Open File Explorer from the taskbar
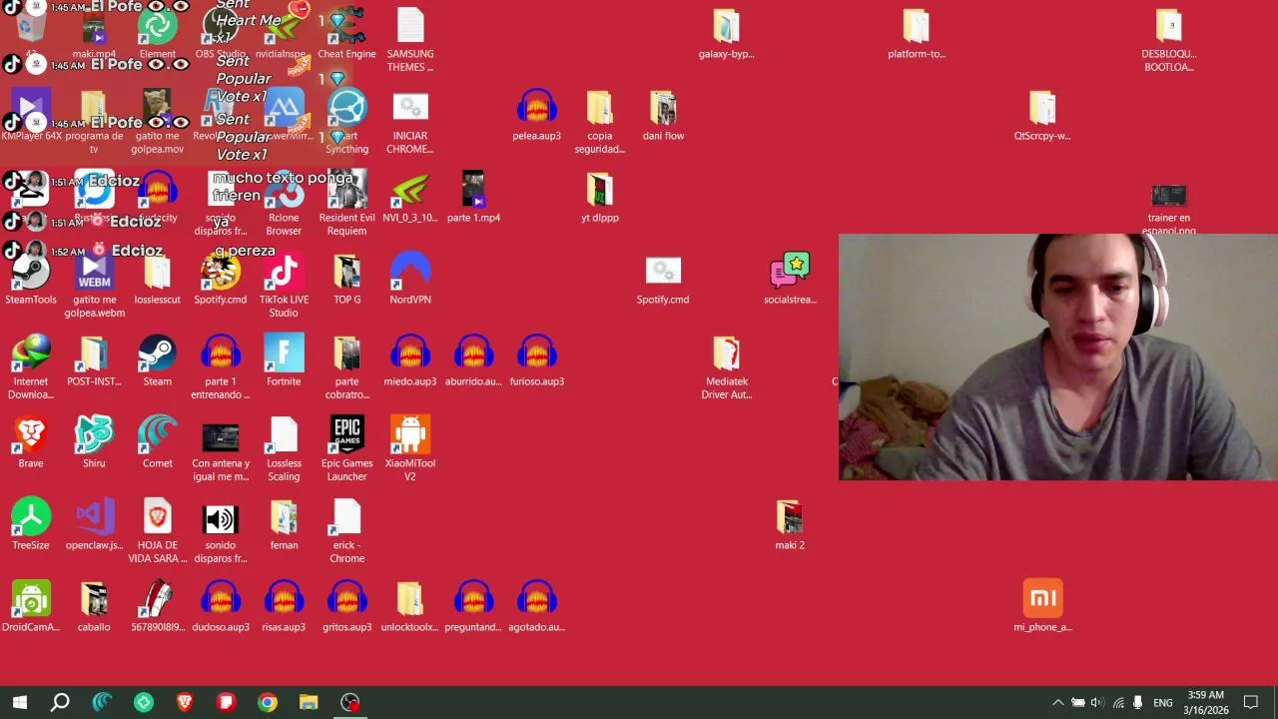 point(309,702)
